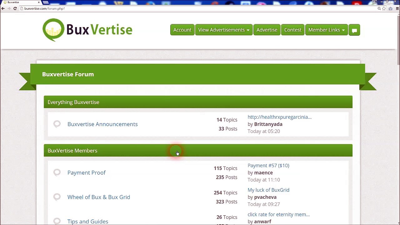
Task: Click the 254 Topics count
Action: (226, 192)
